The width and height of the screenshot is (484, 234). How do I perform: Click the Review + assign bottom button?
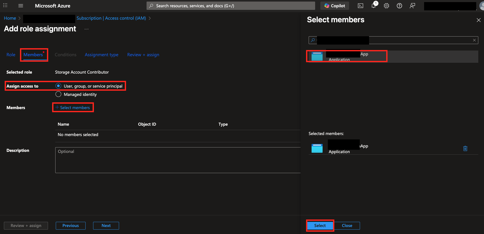[x=26, y=226]
